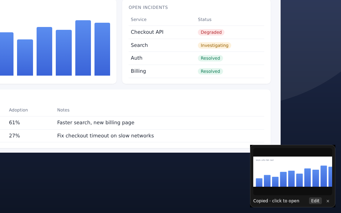Select the Search service row
341x213 pixels.
(x=196, y=45)
